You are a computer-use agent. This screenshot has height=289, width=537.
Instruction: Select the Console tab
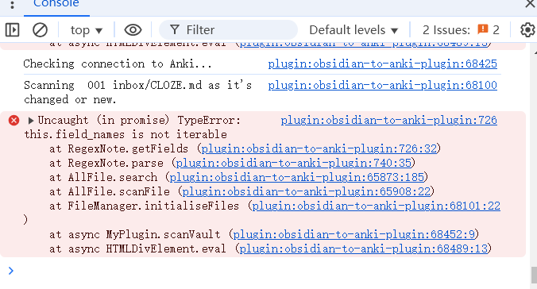pyautogui.click(x=56, y=4)
